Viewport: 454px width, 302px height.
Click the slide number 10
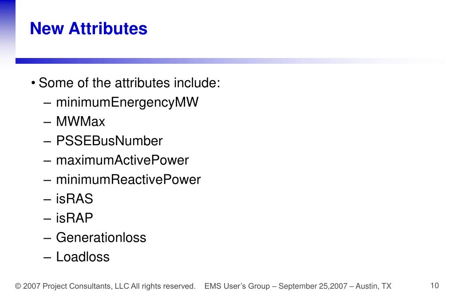434,286
